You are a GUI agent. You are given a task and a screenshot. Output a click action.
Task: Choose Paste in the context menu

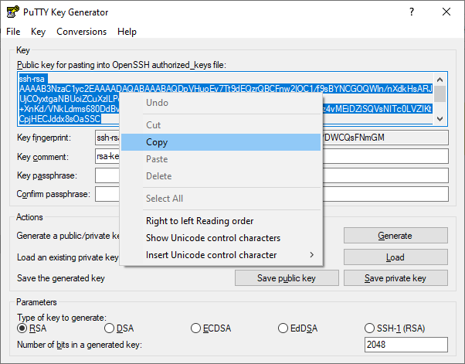coord(221,159)
